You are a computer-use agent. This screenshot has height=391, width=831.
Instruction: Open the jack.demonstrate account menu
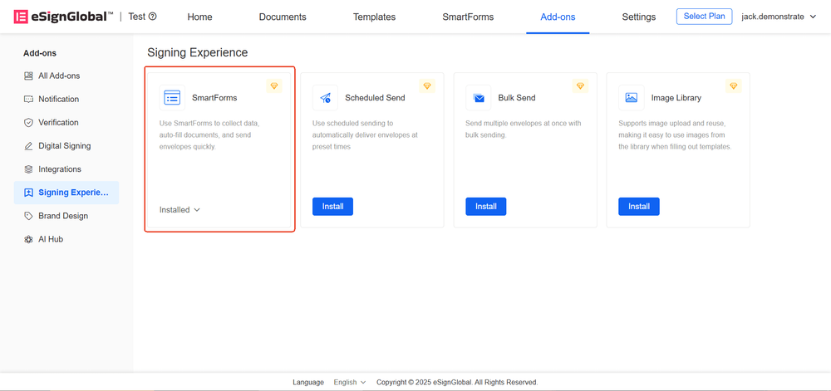tap(779, 17)
